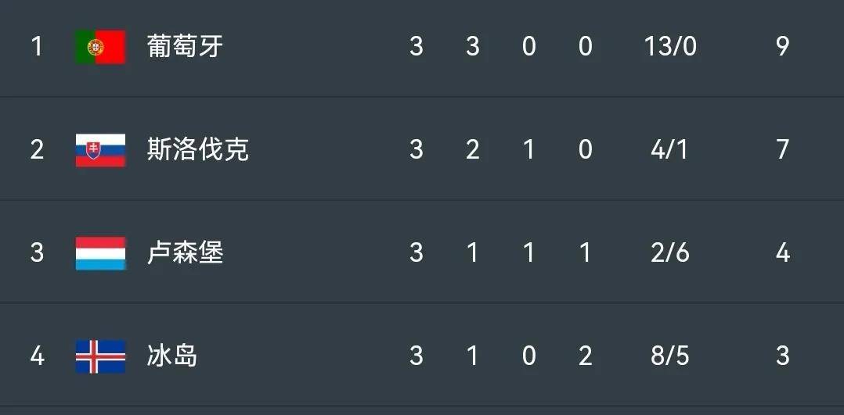
Task: Select Portugal's goal record 13/0
Action: click(x=670, y=47)
